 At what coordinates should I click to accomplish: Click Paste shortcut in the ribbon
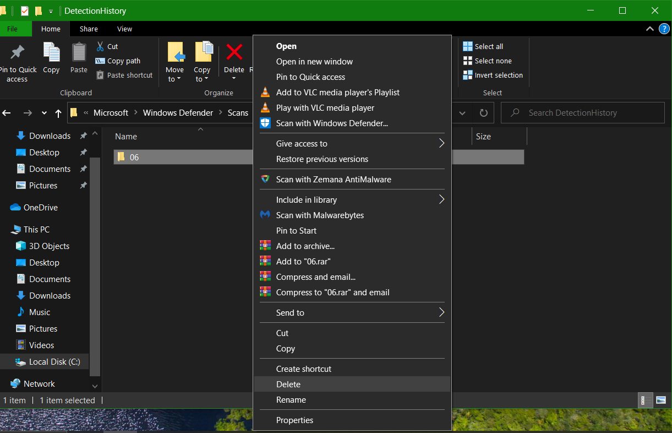coord(124,75)
